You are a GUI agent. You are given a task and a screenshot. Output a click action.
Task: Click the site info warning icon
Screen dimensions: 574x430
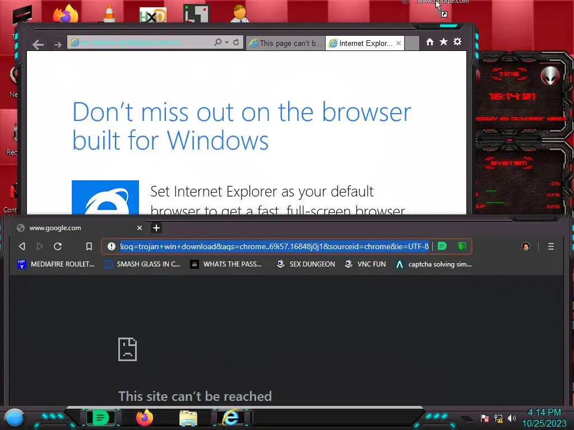(x=112, y=246)
